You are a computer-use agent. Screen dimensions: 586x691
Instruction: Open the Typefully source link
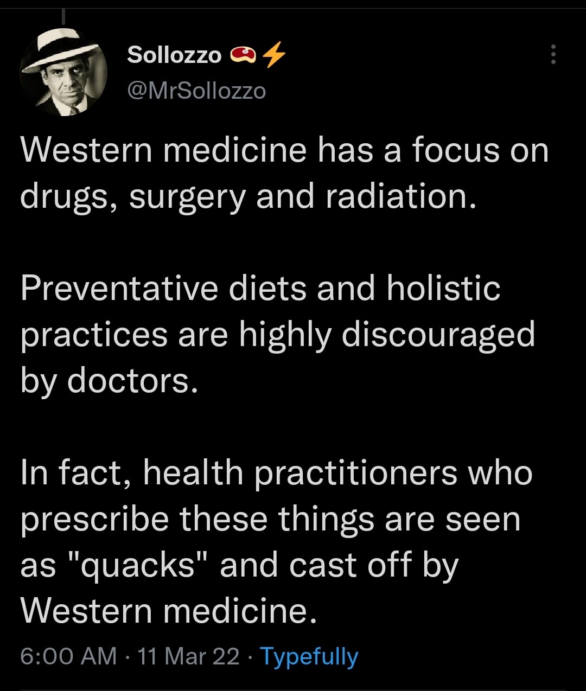point(309,656)
